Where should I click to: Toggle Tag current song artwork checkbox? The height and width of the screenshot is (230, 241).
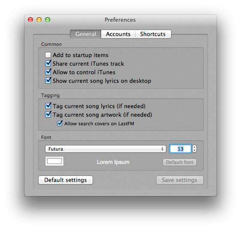pyautogui.click(x=48, y=115)
